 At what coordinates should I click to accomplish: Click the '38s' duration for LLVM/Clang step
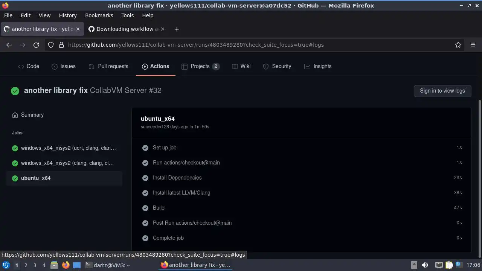click(458, 193)
